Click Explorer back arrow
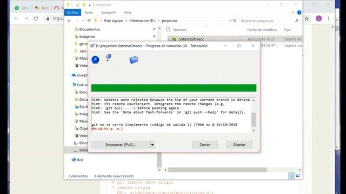 click(69, 20)
